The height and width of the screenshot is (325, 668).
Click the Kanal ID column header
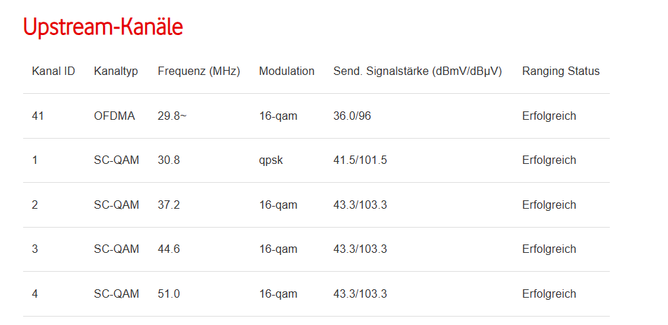(53, 71)
